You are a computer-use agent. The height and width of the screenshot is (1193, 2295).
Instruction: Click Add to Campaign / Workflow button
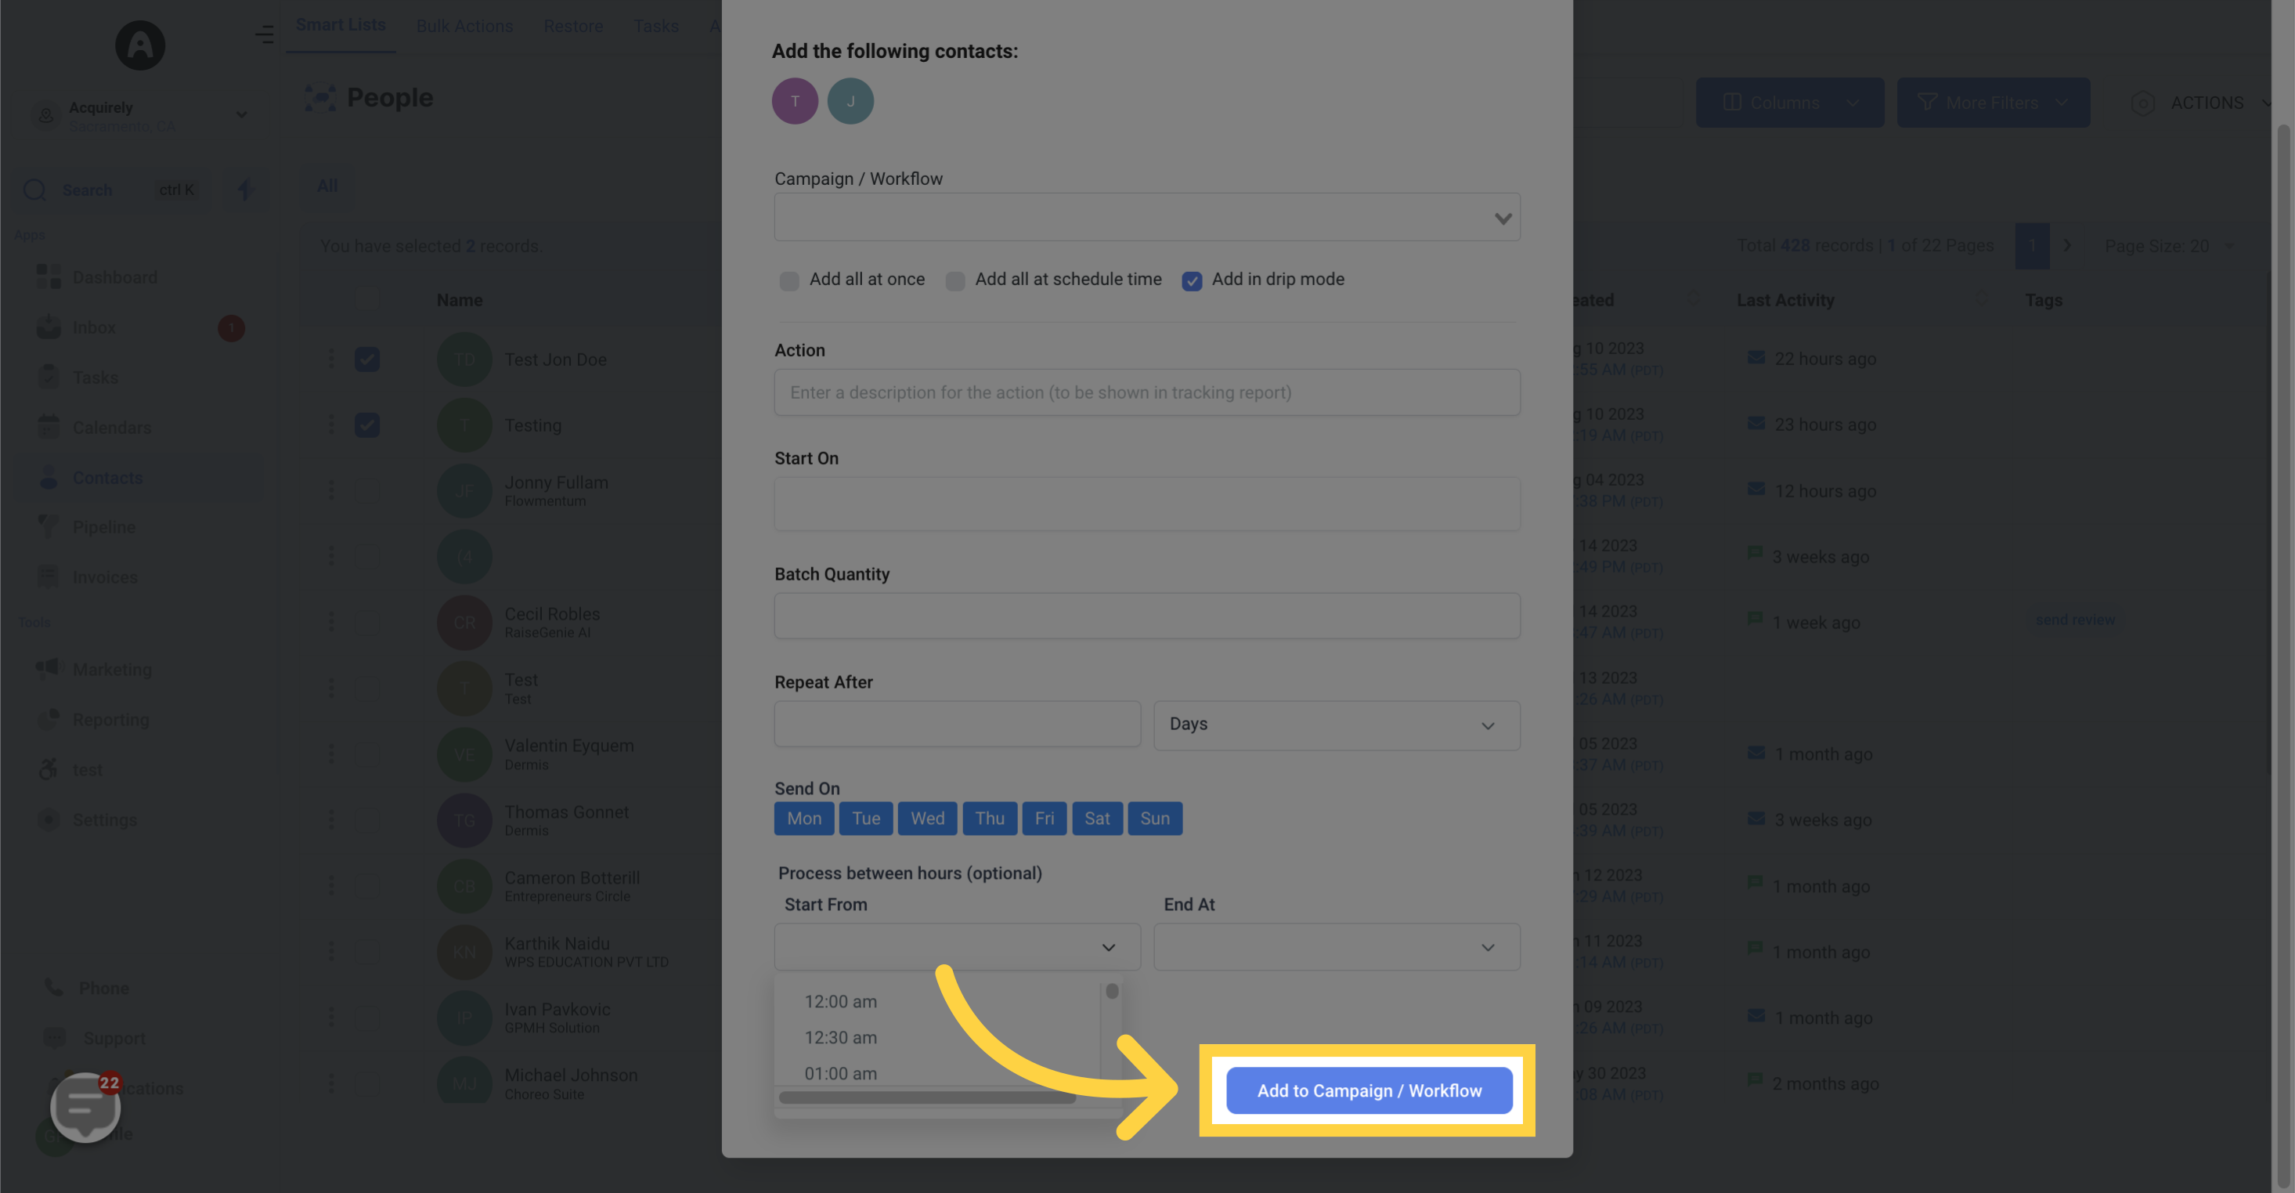1368,1090
